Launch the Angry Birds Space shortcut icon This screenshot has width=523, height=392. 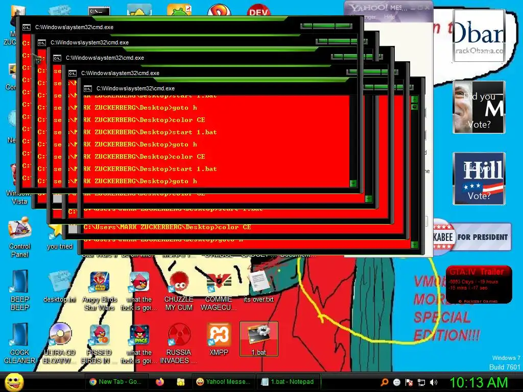139,344
